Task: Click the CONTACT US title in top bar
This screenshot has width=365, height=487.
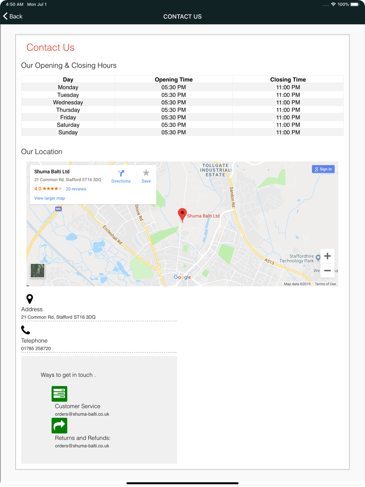Action: 182,16
